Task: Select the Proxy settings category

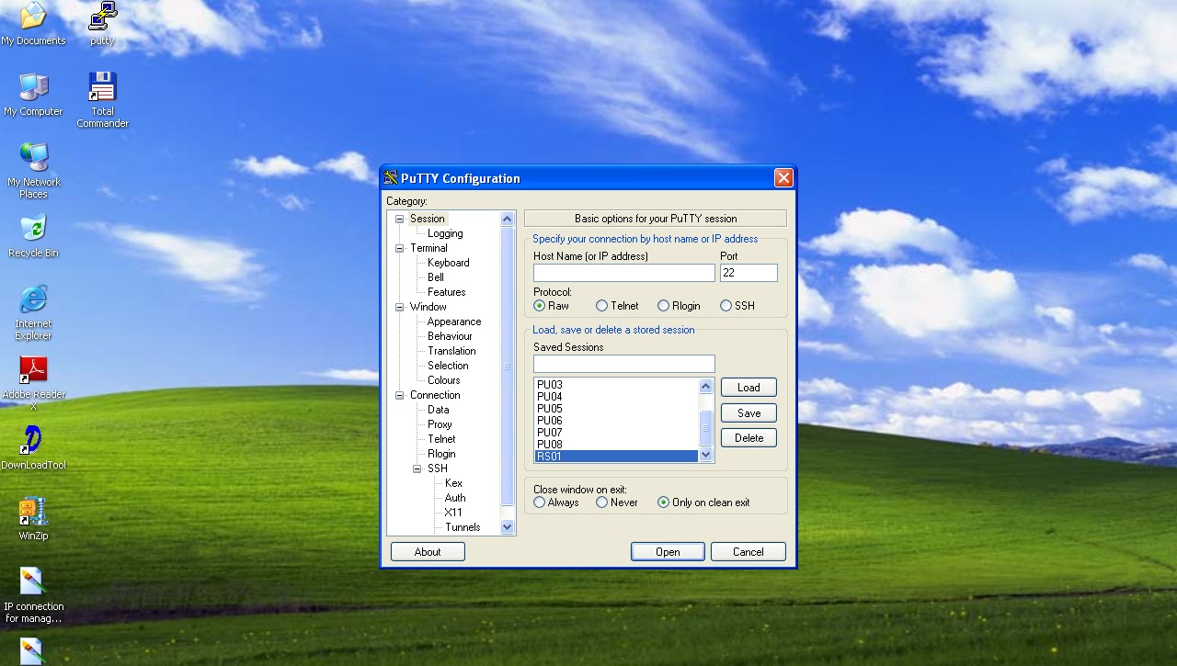Action: tap(440, 424)
